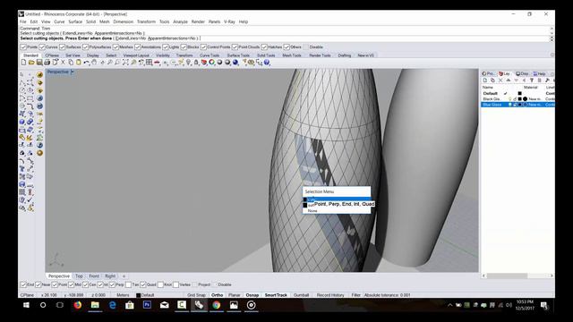Print with the printer toolbar icon

[47, 63]
